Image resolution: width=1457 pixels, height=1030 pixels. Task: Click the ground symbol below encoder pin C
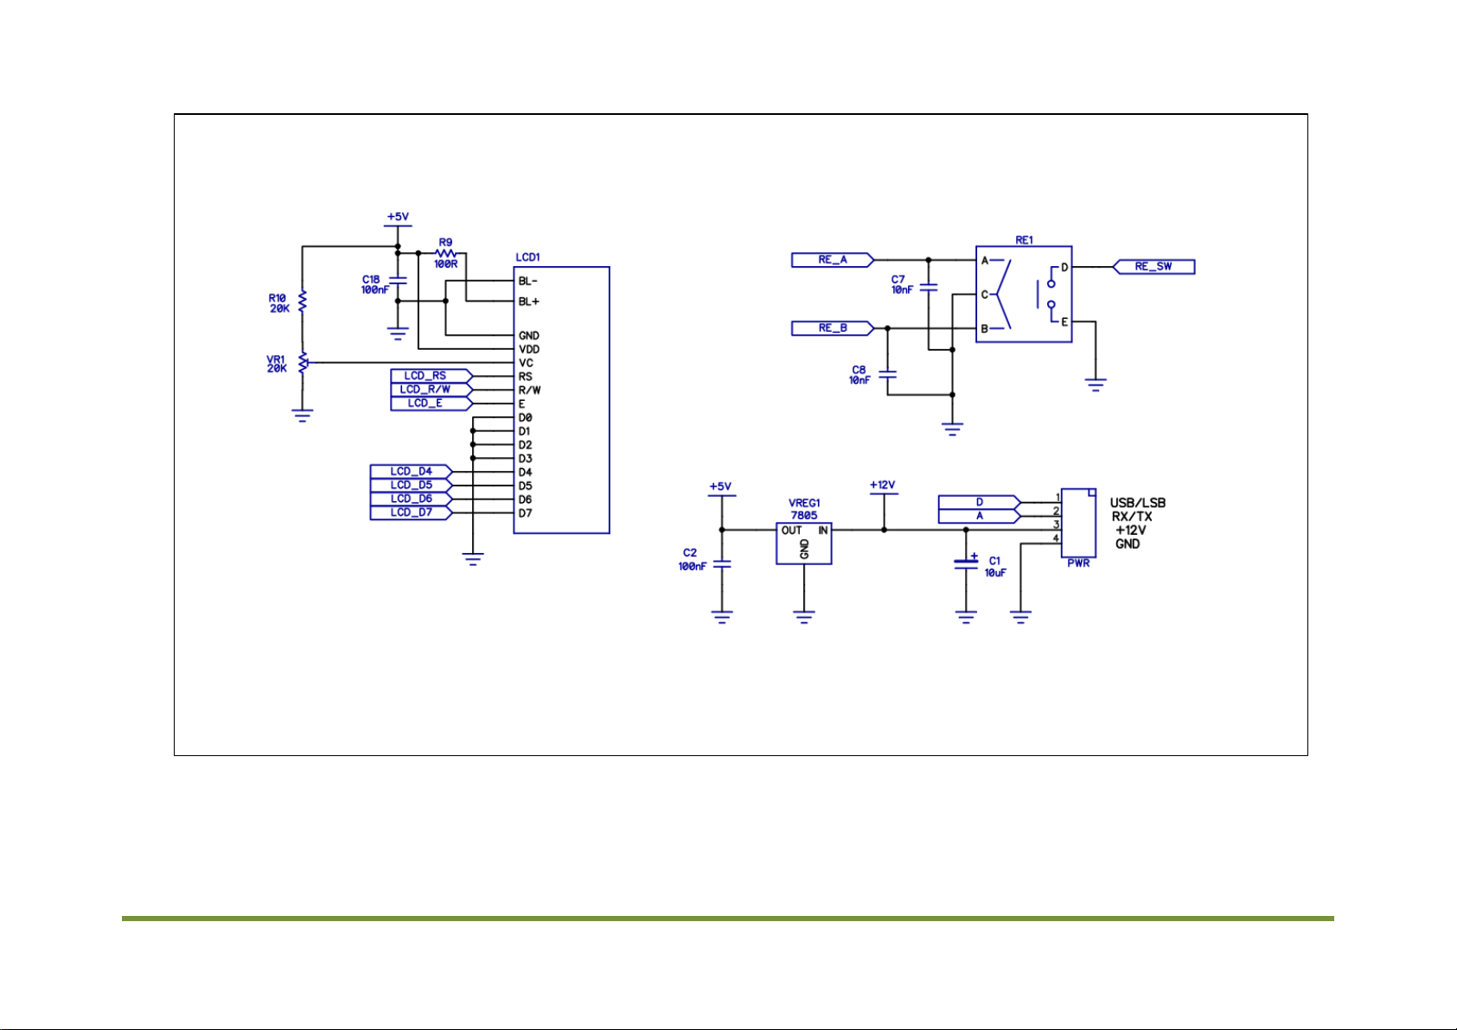[952, 429]
